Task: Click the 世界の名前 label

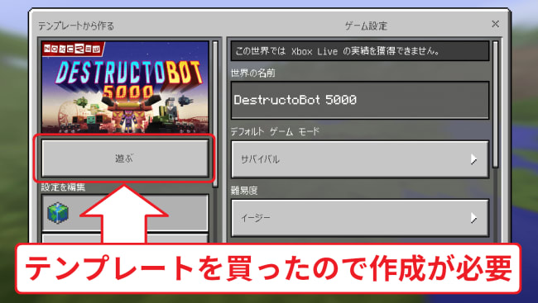Action: 253,73
